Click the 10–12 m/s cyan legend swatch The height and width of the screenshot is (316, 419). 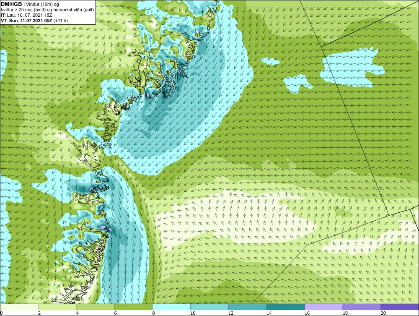(209, 307)
